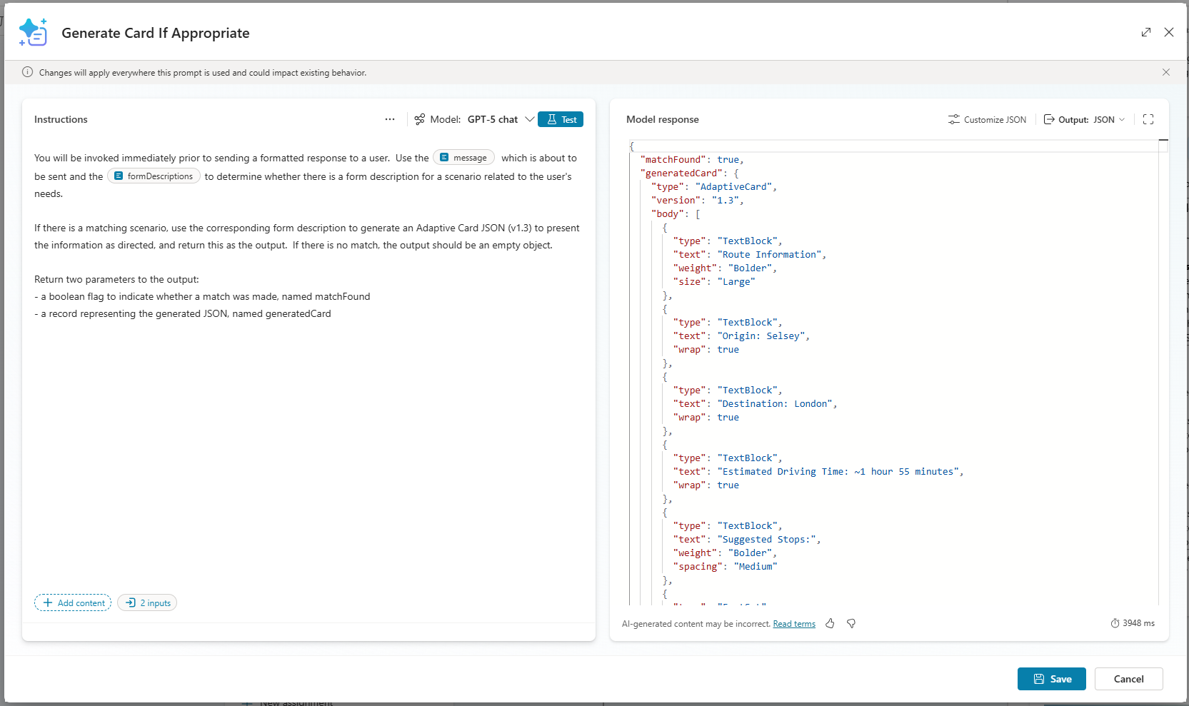The width and height of the screenshot is (1189, 706).
Task: Cancel editing the prompt
Action: [1128, 679]
